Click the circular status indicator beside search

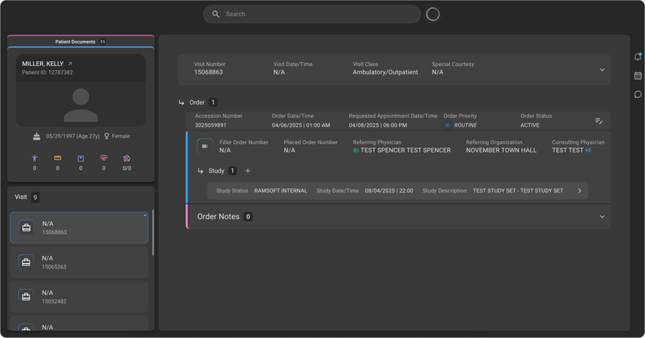[x=433, y=14]
